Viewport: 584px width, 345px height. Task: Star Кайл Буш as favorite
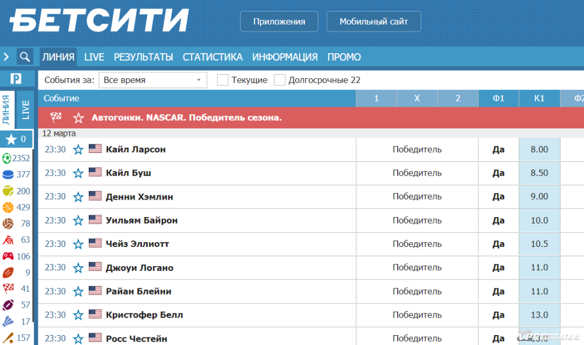pos(78,173)
